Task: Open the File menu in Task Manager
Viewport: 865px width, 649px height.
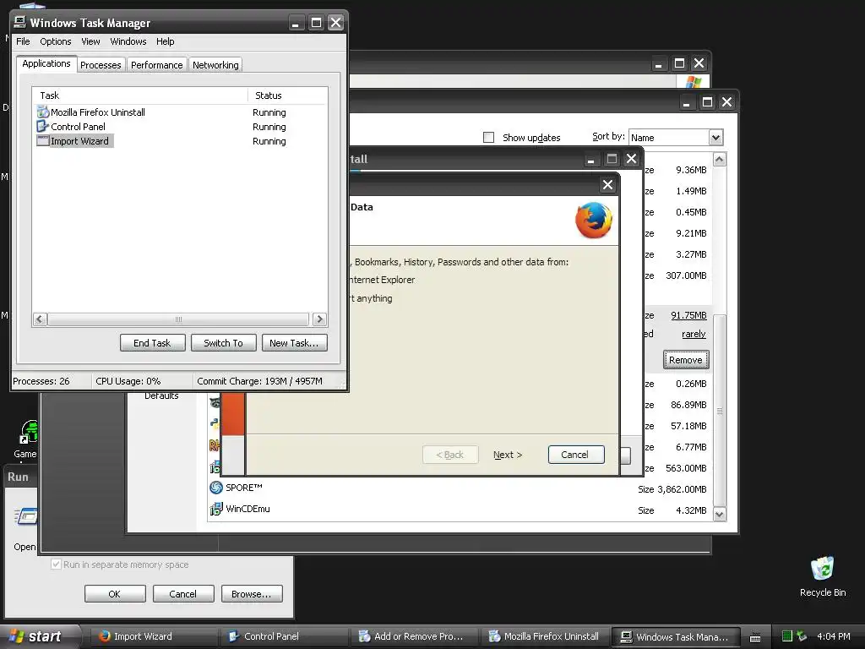Action: (x=23, y=41)
